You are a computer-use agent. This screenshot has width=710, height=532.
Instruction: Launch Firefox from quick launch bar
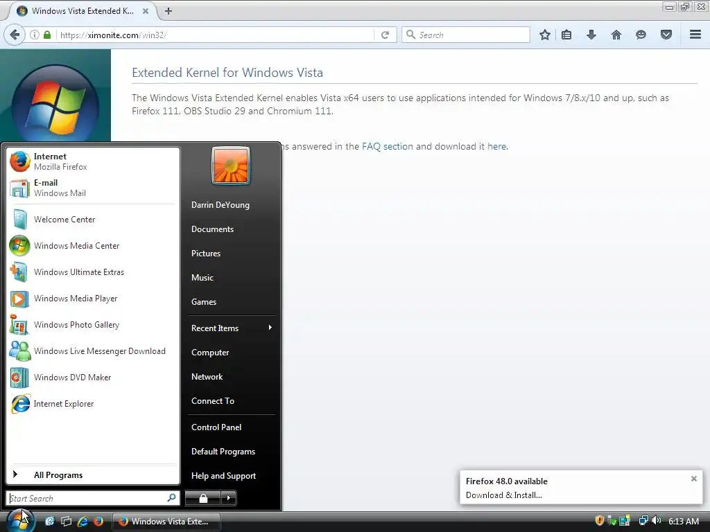(x=98, y=521)
